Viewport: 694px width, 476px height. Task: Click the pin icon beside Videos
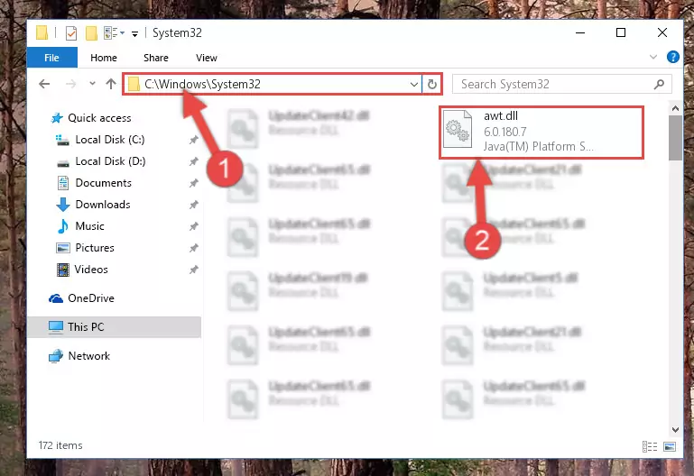[x=193, y=270]
